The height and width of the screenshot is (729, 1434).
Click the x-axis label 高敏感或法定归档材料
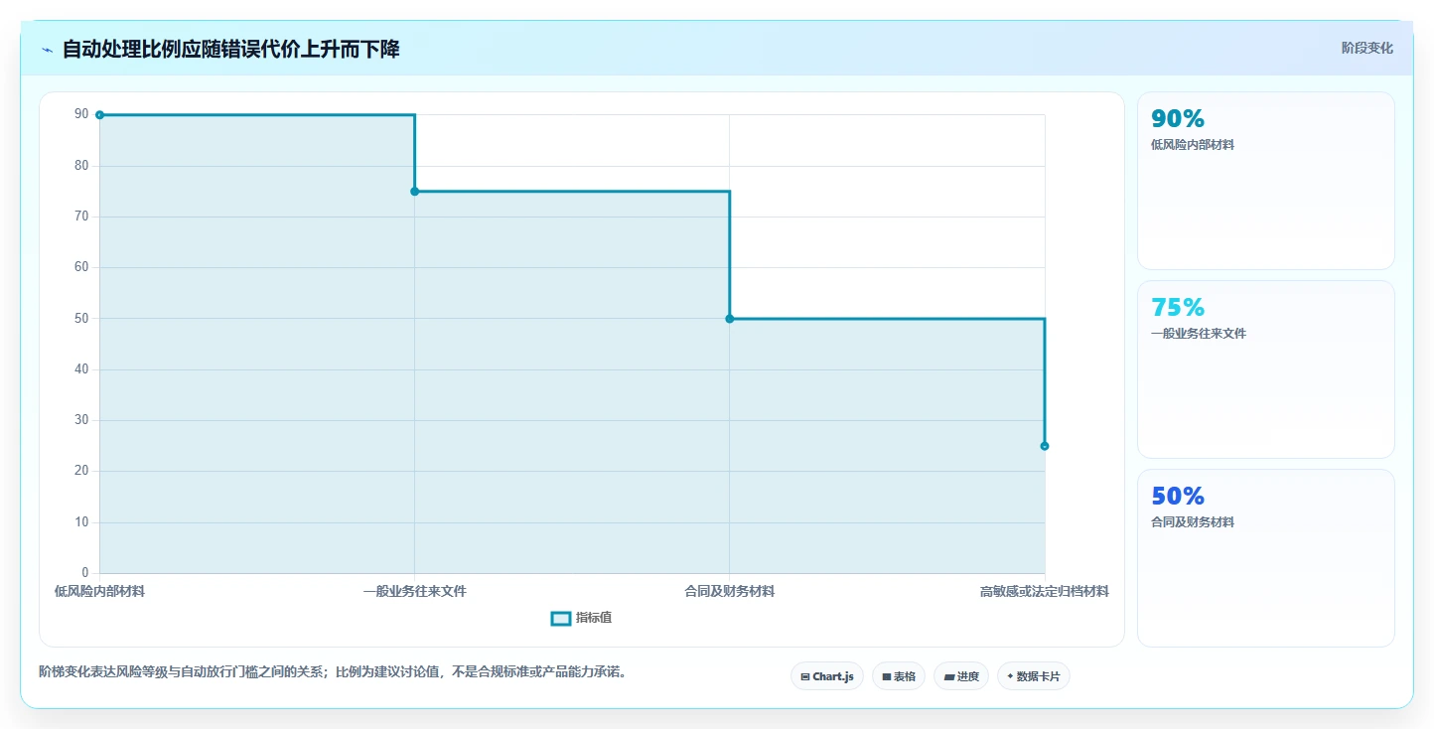(1045, 592)
